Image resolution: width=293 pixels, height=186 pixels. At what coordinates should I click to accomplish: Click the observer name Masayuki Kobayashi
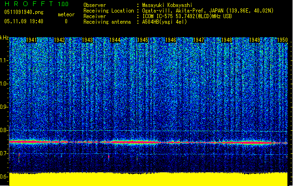coord(167,5)
